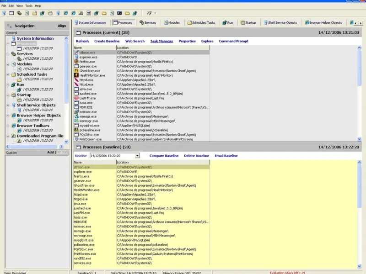
Task: Open System Information in the navigation tree
Action: click(x=35, y=39)
